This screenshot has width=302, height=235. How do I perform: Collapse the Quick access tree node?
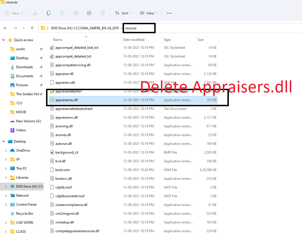3,40
